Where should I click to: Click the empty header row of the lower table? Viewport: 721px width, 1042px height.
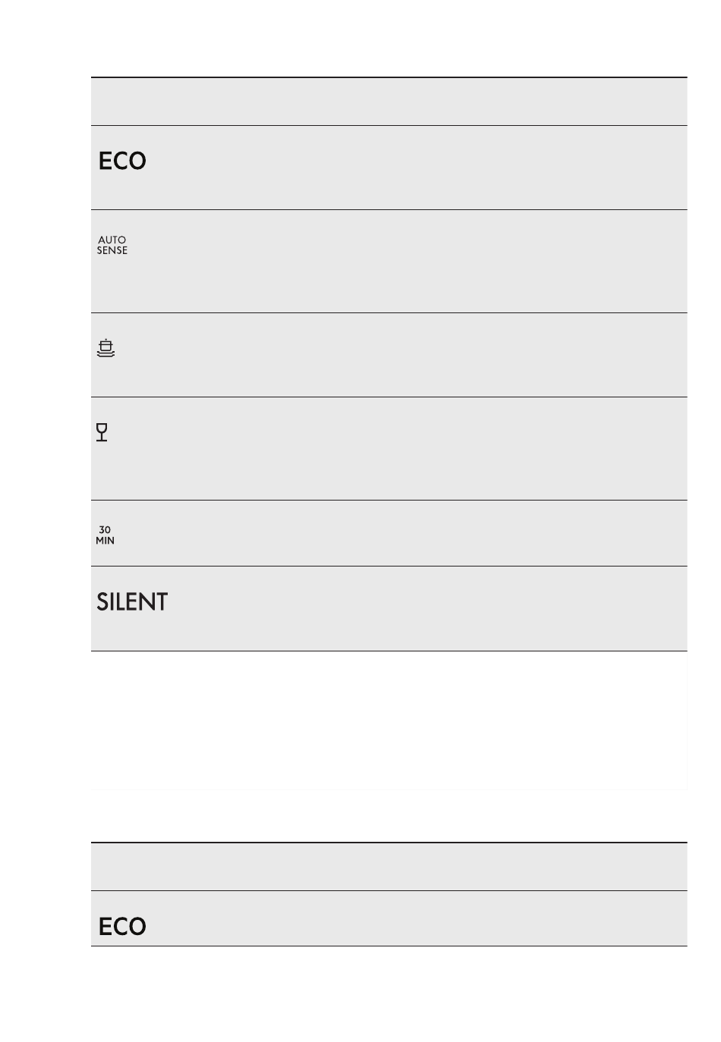[x=389, y=867]
